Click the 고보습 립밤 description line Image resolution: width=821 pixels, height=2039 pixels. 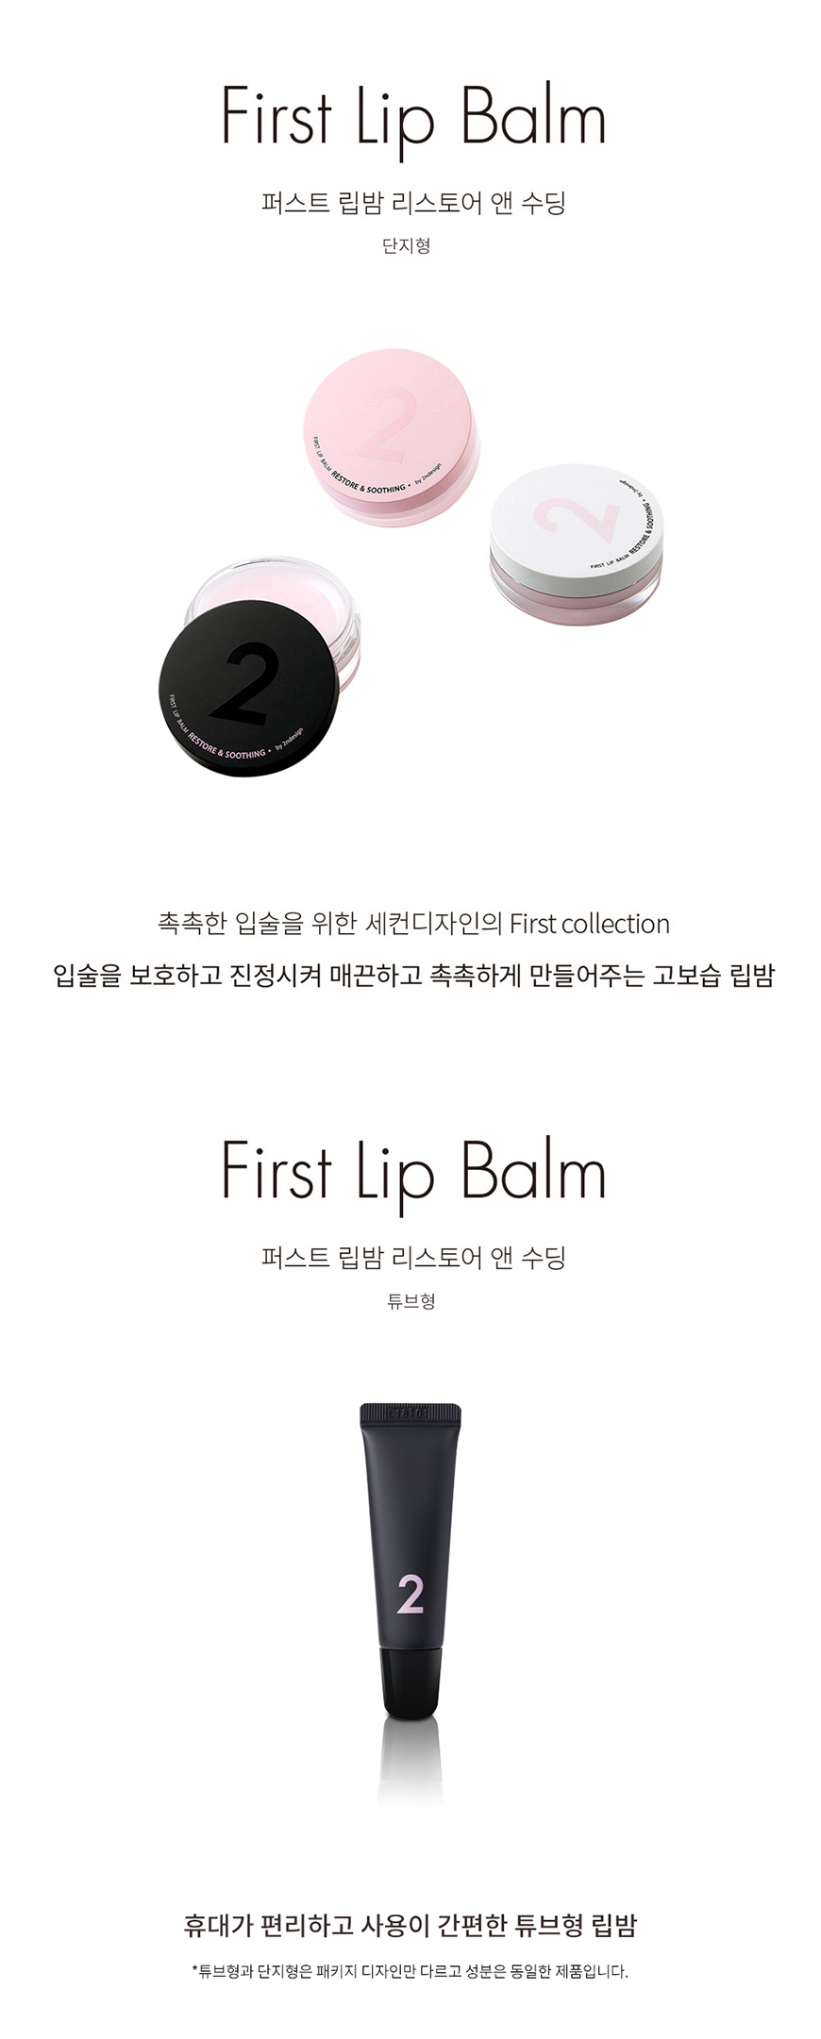point(413,975)
